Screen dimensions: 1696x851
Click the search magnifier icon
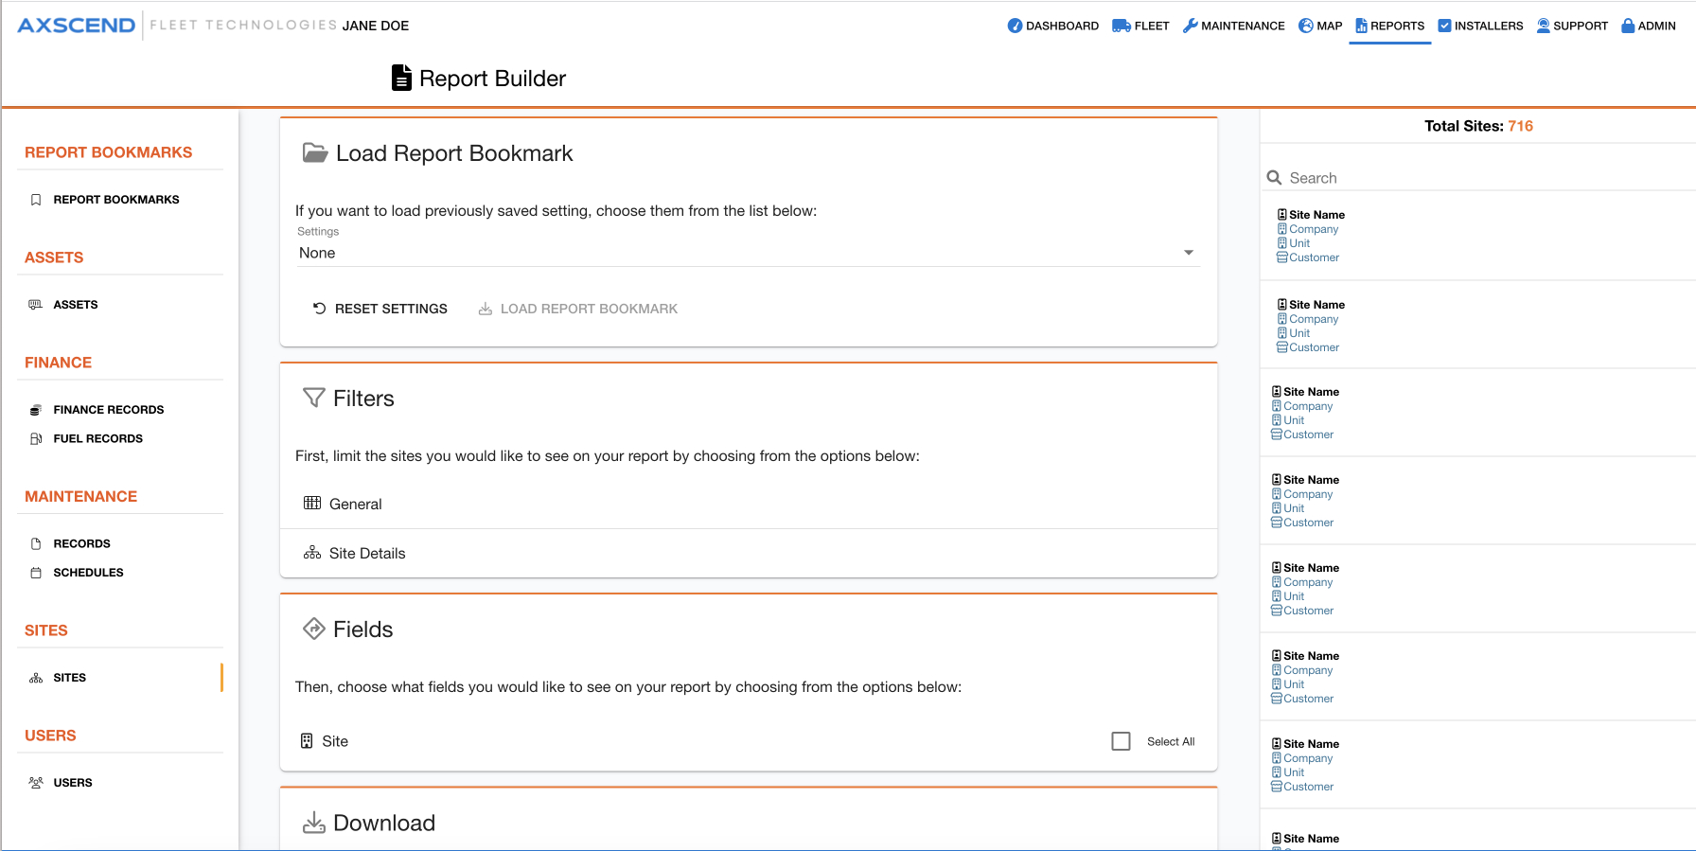point(1274,178)
